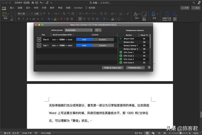Toggle the AutoSave switch
202x135 pixels.
[27, 3]
